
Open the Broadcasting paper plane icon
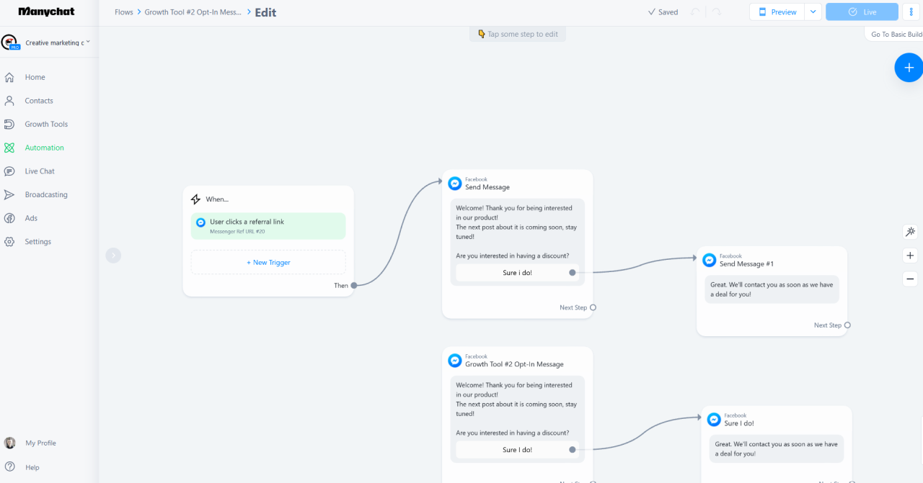[x=9, y=194]
